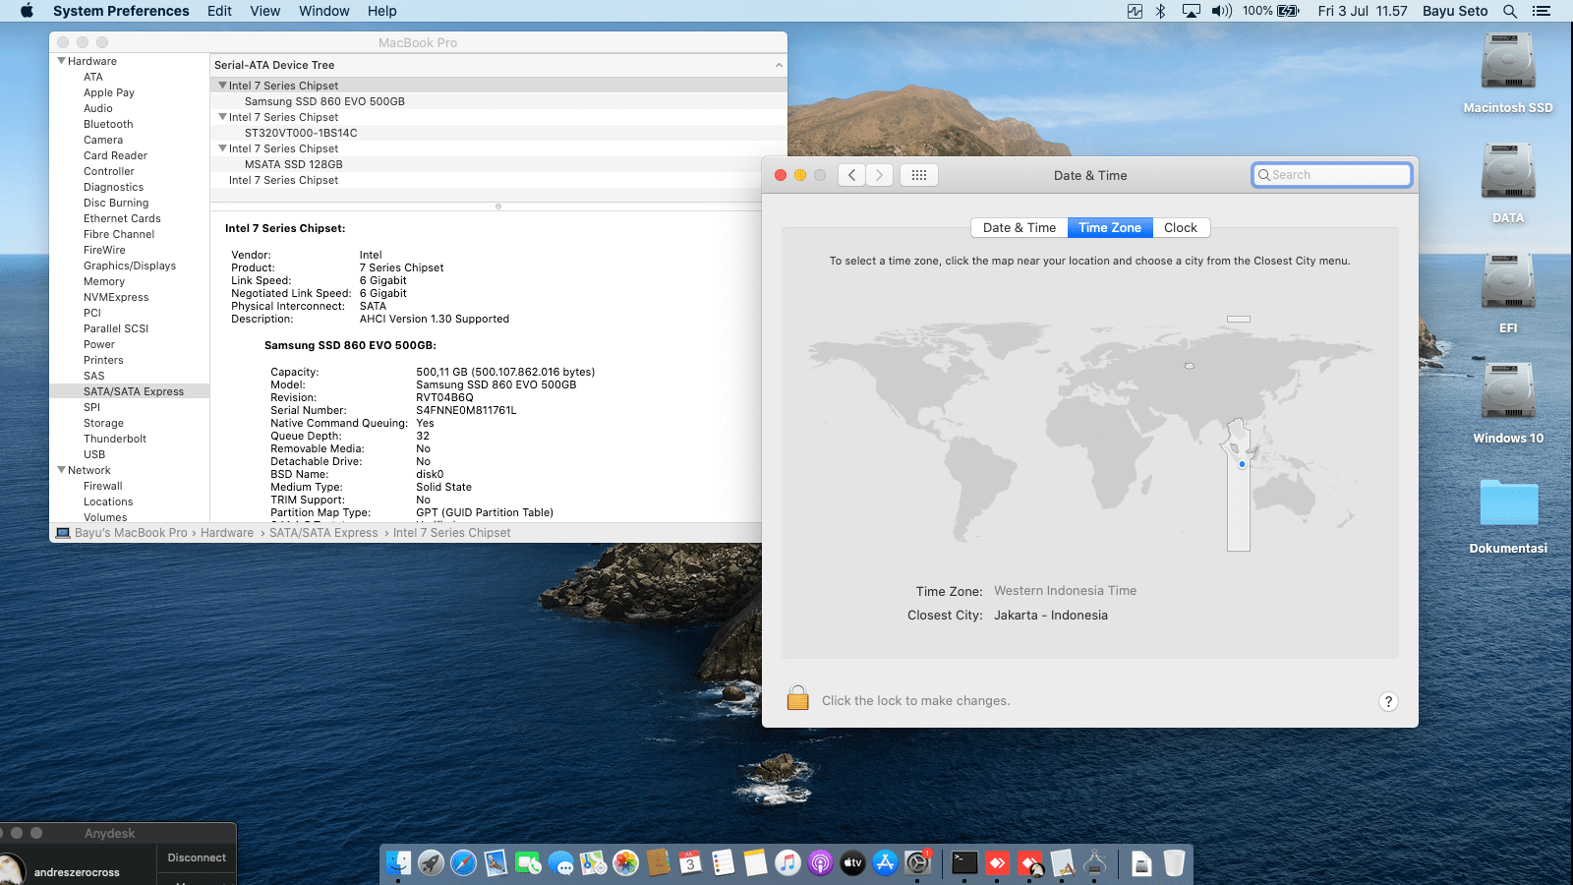Viewport: 1573px width, 885px height.
Task: Open Photos app in the Dock
Action: [625, 863]
